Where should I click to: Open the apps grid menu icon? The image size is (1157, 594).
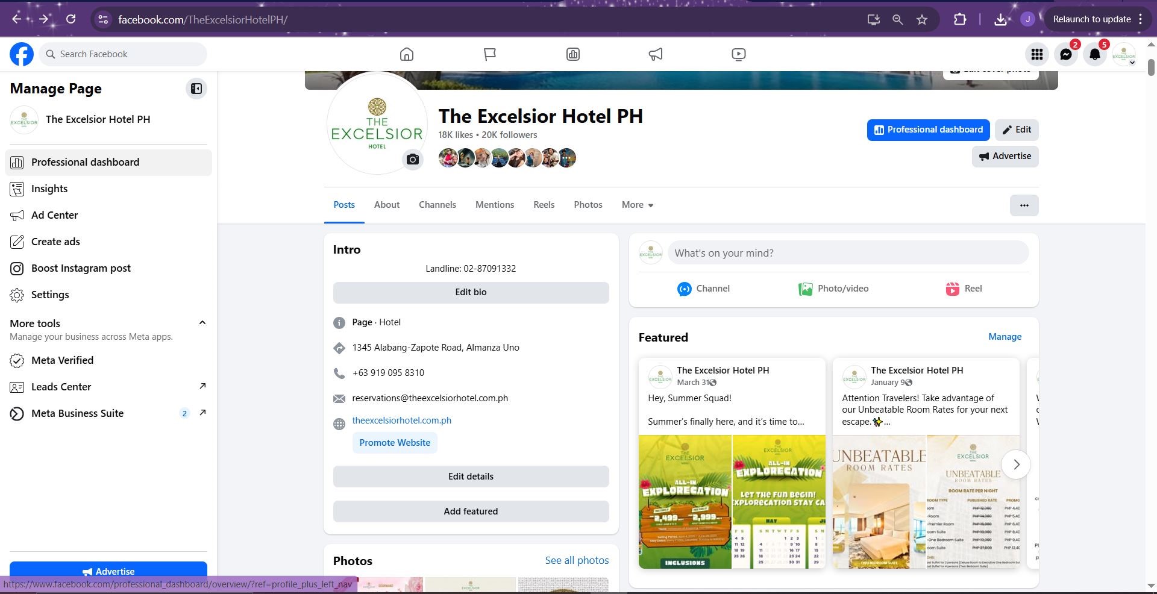coord(1037,54)
